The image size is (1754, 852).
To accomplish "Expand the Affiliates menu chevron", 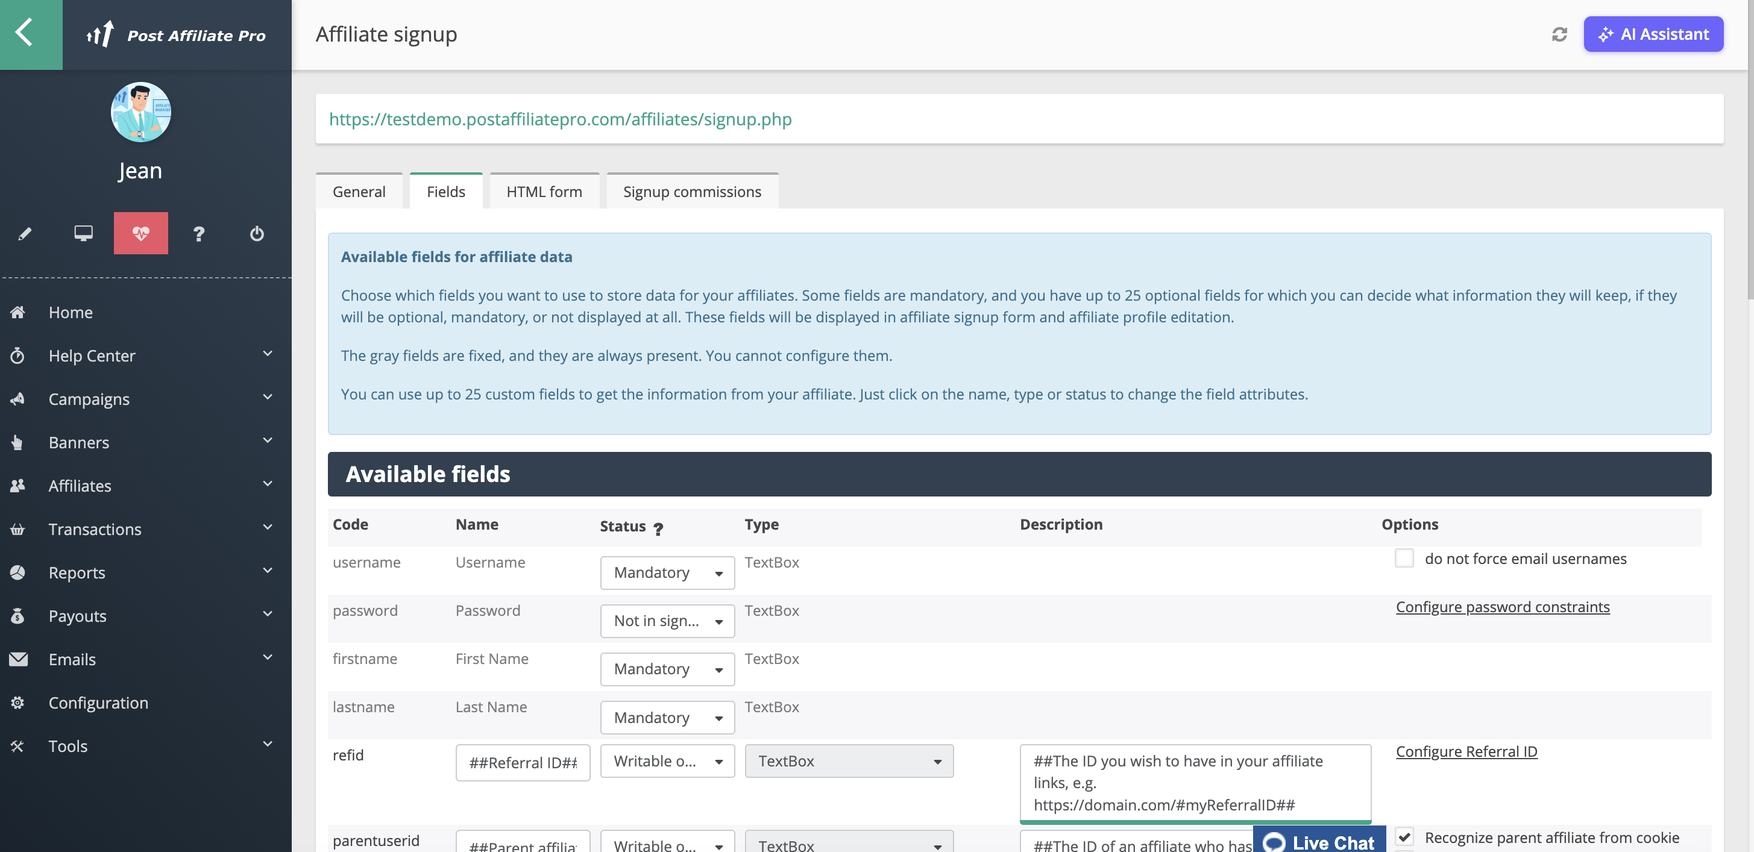I will (268, 483).
